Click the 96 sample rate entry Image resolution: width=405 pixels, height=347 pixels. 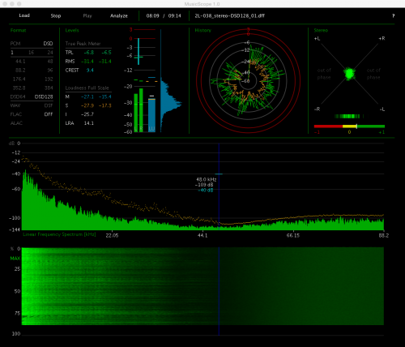point(50,71)
